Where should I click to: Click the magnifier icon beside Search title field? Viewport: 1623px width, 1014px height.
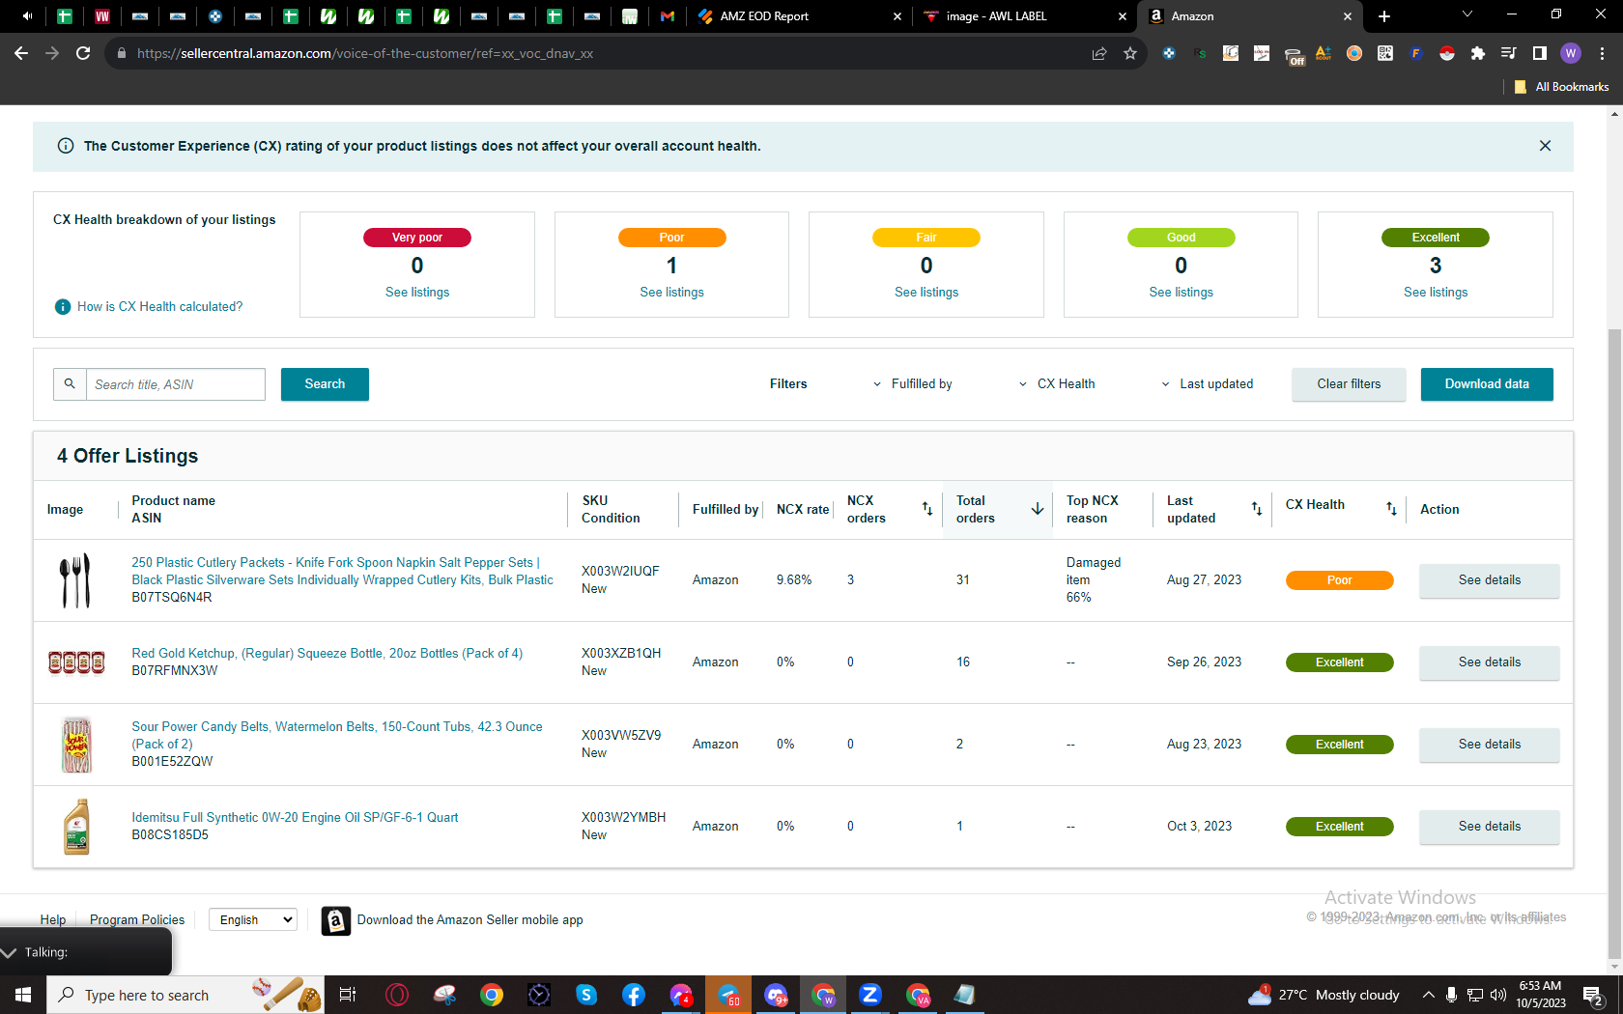click(70, 384)
